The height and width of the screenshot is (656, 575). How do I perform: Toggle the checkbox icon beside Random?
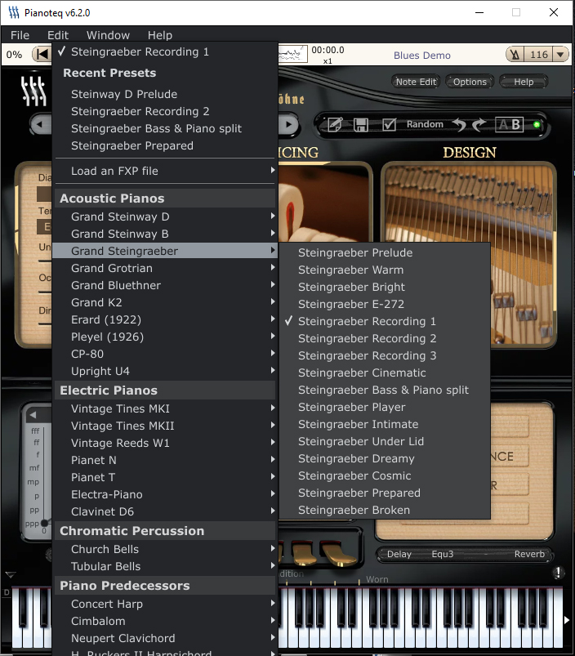(x=389, y=124)
